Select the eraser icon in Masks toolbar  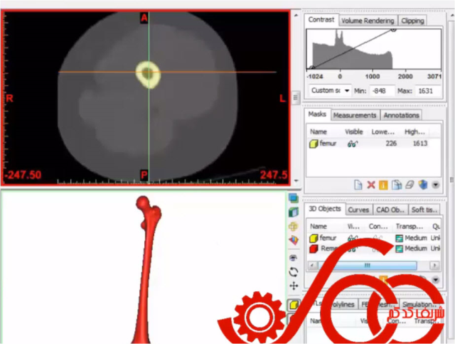click(409, 185)
